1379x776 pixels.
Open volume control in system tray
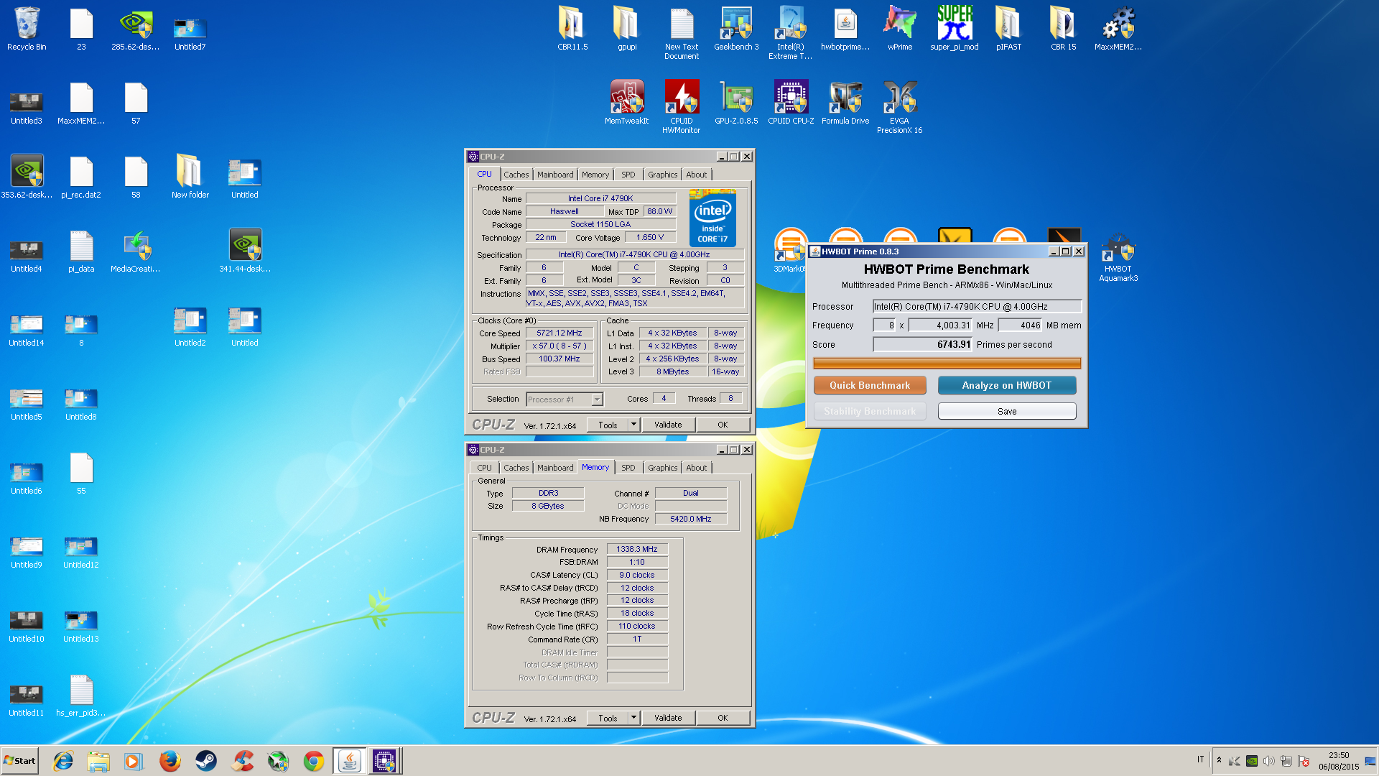click(1268, 761)
